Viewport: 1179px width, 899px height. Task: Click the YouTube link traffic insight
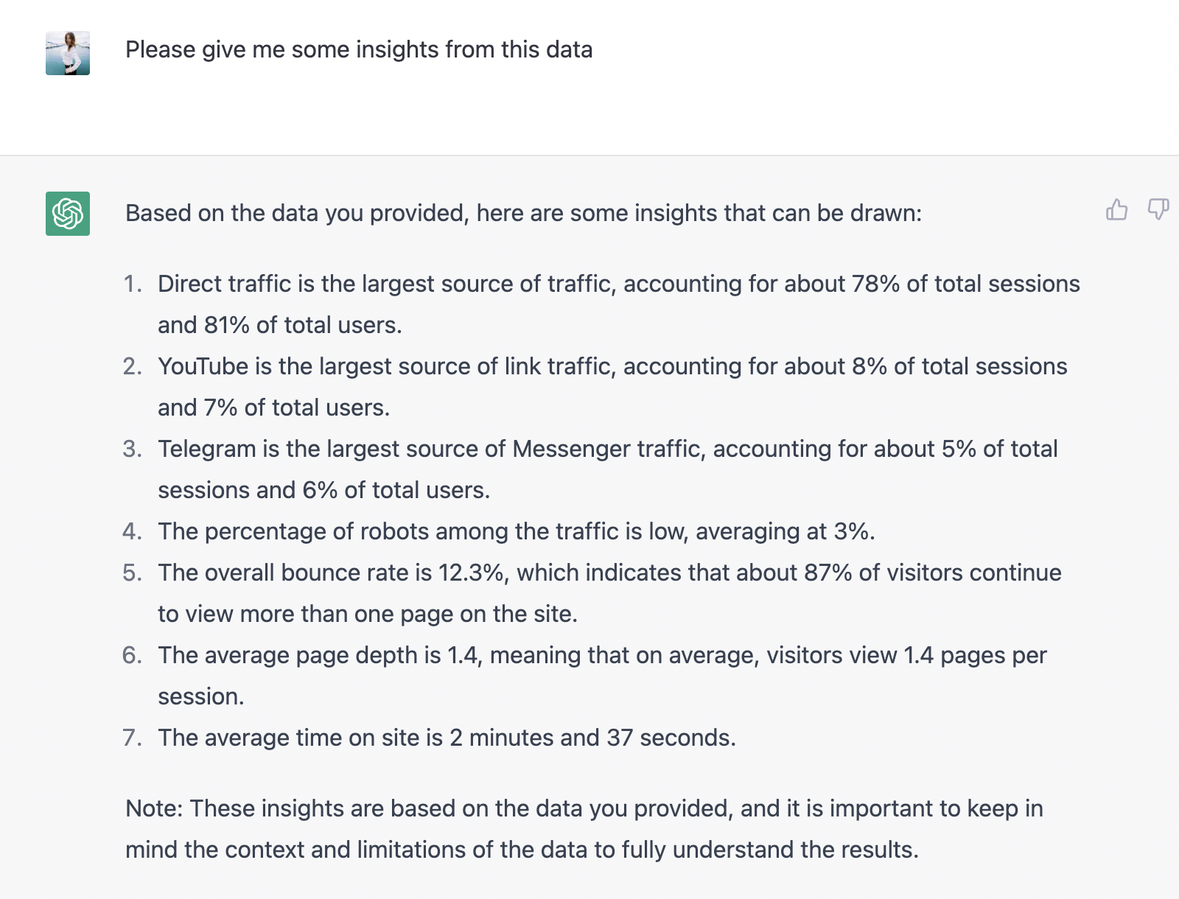(612, 387)
